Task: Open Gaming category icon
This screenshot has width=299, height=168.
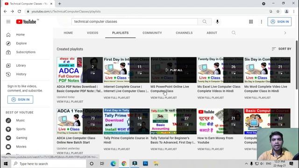Action: (x=8, y=138)
